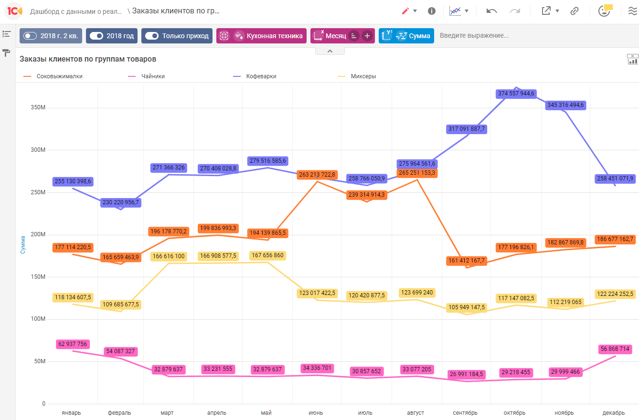The height and width of the screenshot is (420, 639).
Task: Click the paint roller format icon
Action: point(7,52)
